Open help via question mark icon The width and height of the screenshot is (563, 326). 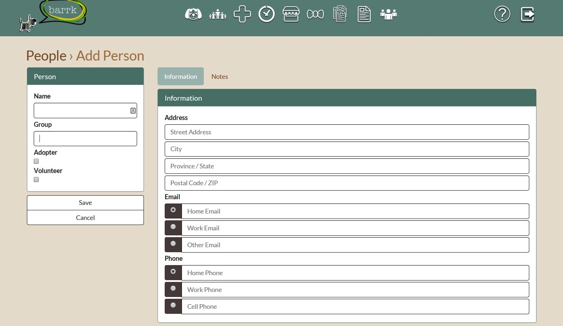tap(502, 14)
